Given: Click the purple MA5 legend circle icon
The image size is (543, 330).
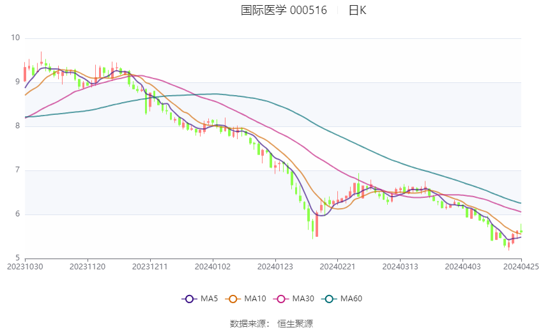Looking at the screenshot, I should pos(189,299).
